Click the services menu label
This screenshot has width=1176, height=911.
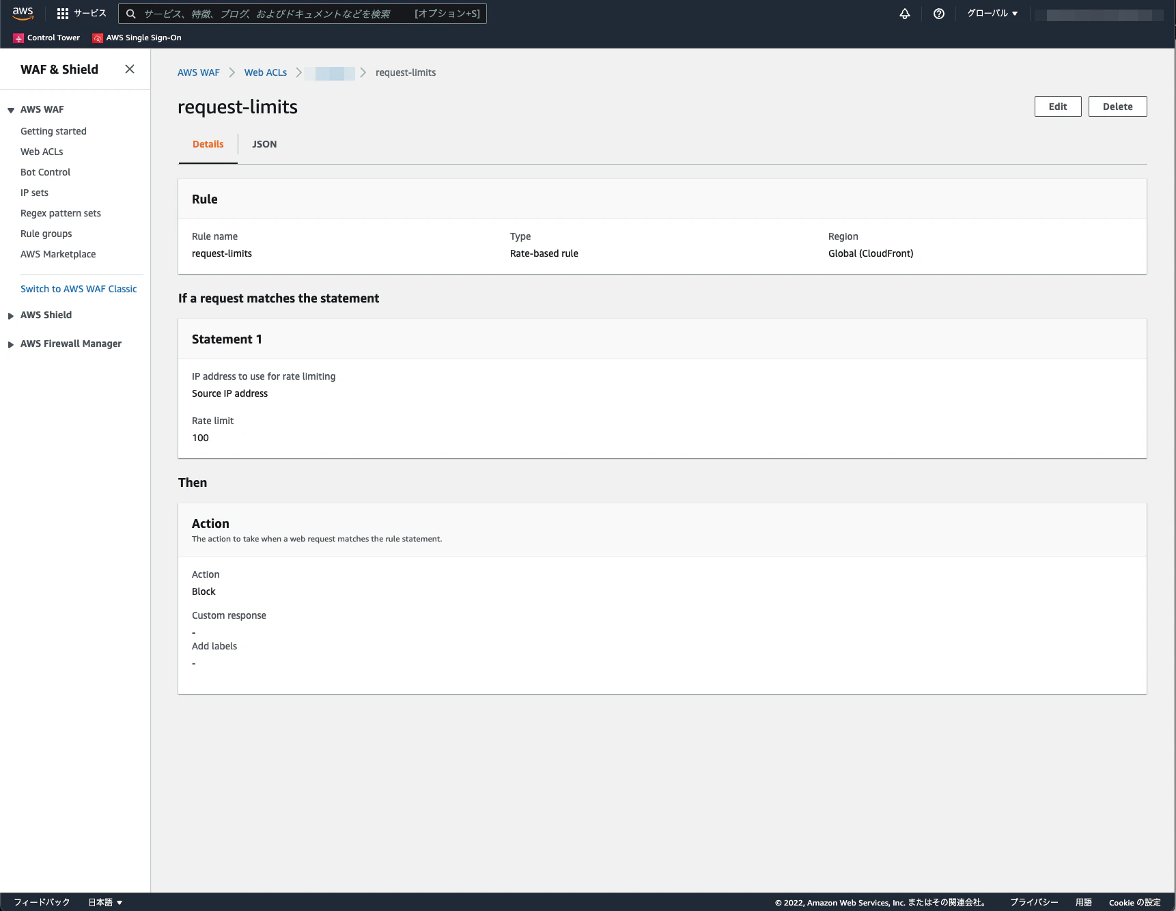click(x=90, y=14)
